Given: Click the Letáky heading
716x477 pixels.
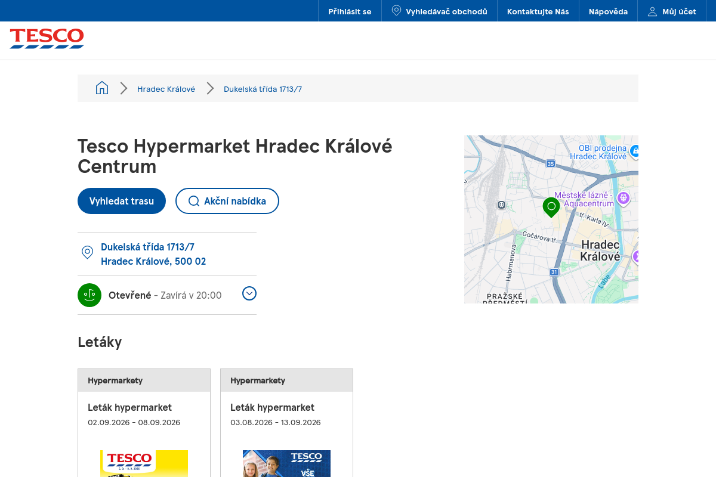Looking at the screenshot, I should click(x=100, y=342).
